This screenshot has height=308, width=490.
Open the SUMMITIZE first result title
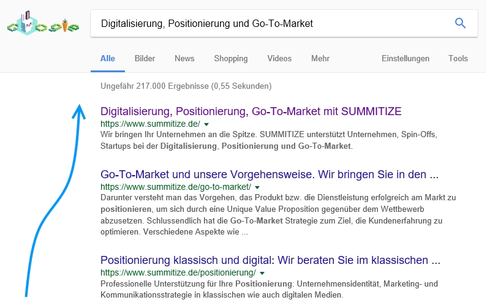(251, 111)
